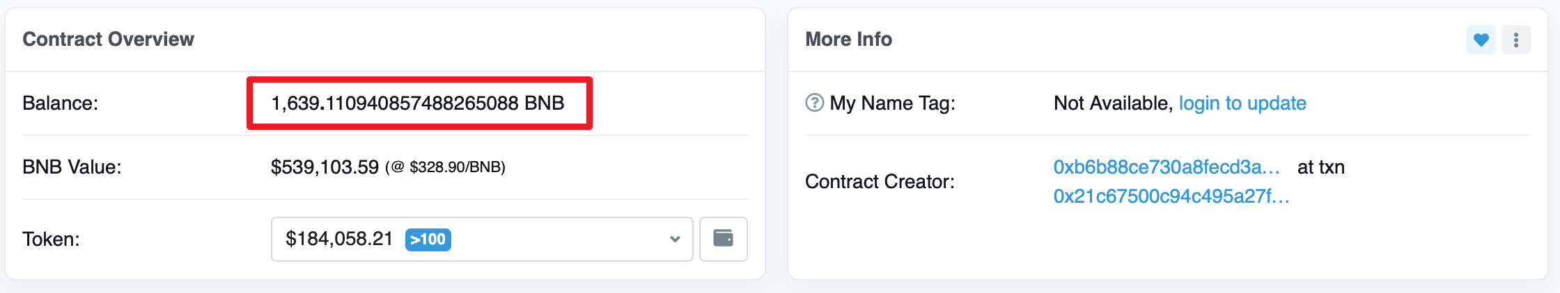Click the 'My Name Tag:' label
Viewport: 1560px width, 293px height.
[892, 103]
